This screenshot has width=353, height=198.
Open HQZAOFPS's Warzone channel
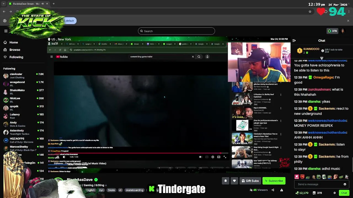point(23,140)
